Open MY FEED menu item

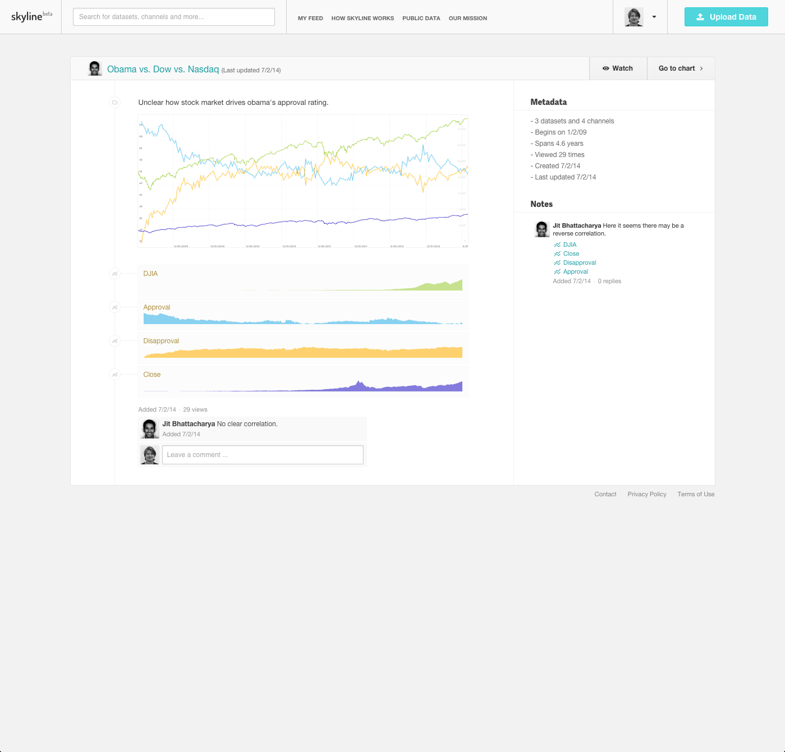point(310,18)
